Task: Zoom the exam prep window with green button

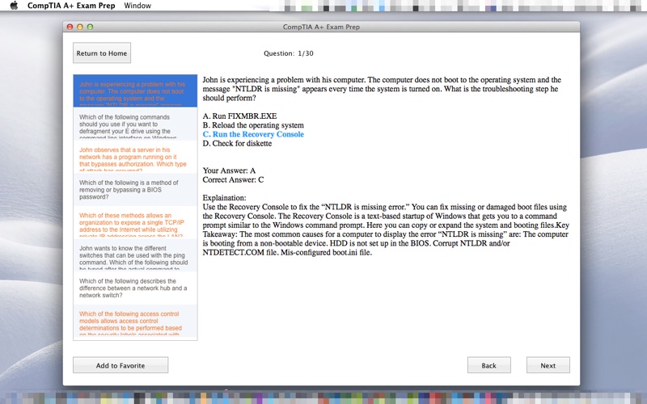Action: 90,27
